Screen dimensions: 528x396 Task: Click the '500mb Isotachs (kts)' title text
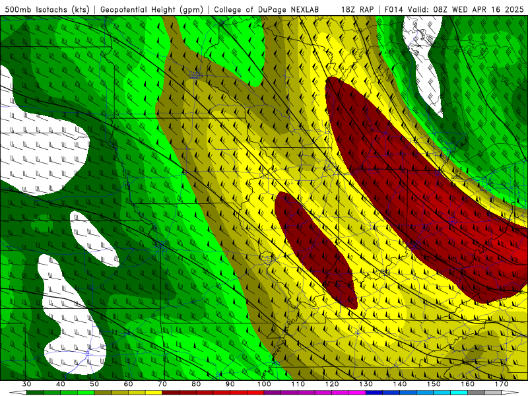[x=47, y=9]
